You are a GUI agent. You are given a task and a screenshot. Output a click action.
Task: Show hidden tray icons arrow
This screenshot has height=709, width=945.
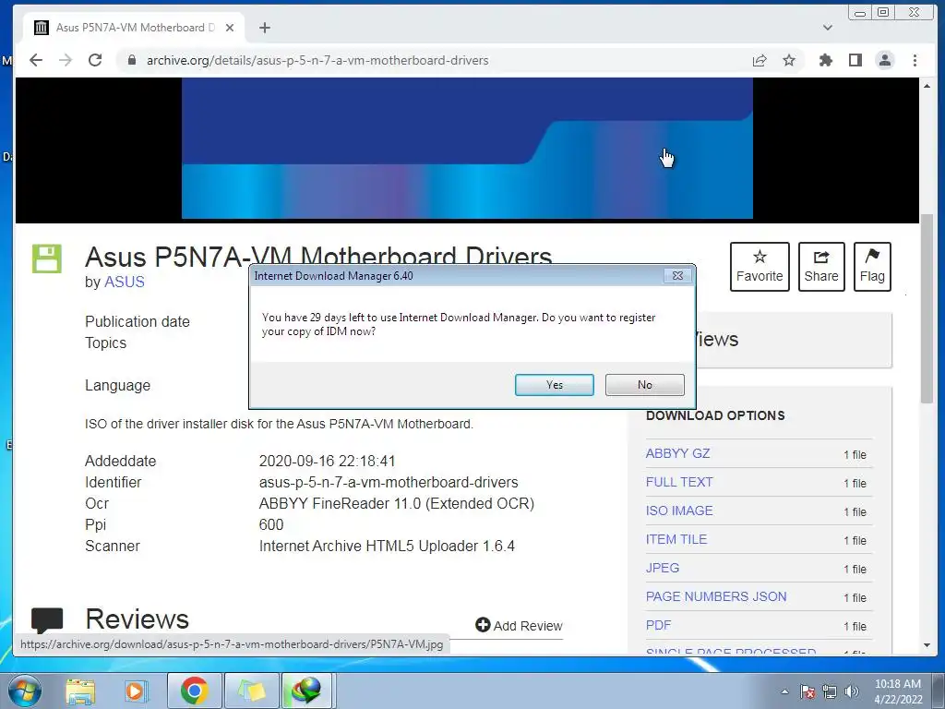tap(784, 691)
